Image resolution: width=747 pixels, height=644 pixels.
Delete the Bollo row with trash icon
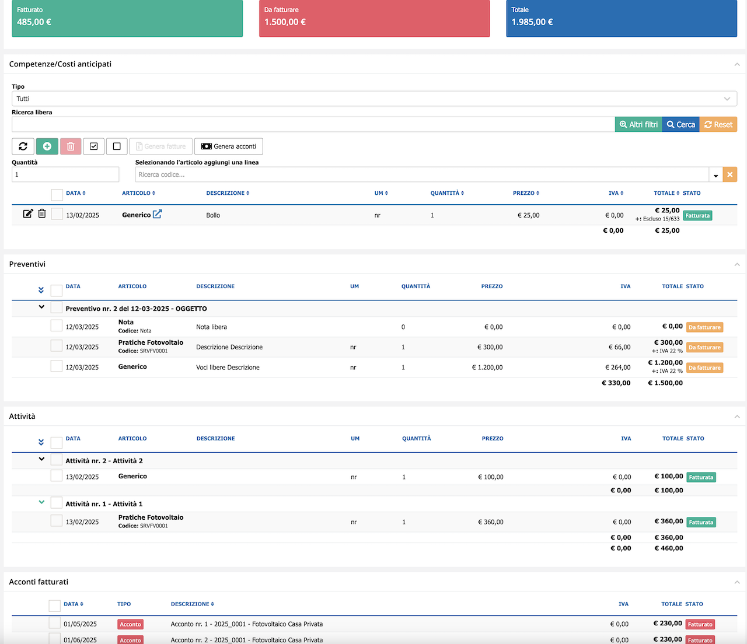42,214
